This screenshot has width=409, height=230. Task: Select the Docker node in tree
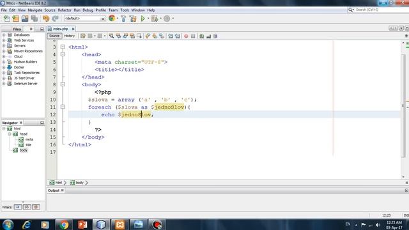click(19, 67)
